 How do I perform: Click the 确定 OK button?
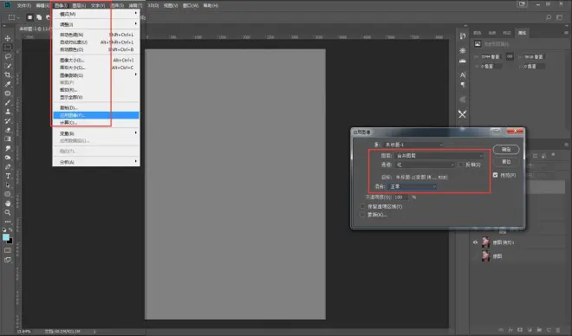(x=506, y=150)
